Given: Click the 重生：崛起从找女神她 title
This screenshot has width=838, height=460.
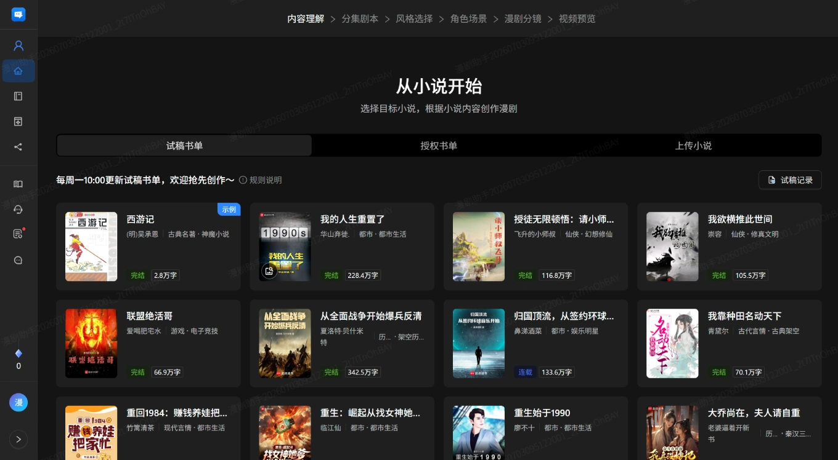Looking at the screenshot, I should [x=370, y=413].
